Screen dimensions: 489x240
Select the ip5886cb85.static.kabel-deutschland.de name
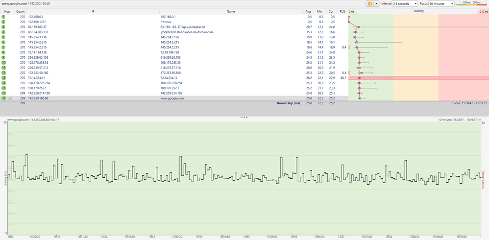[187, 32]
